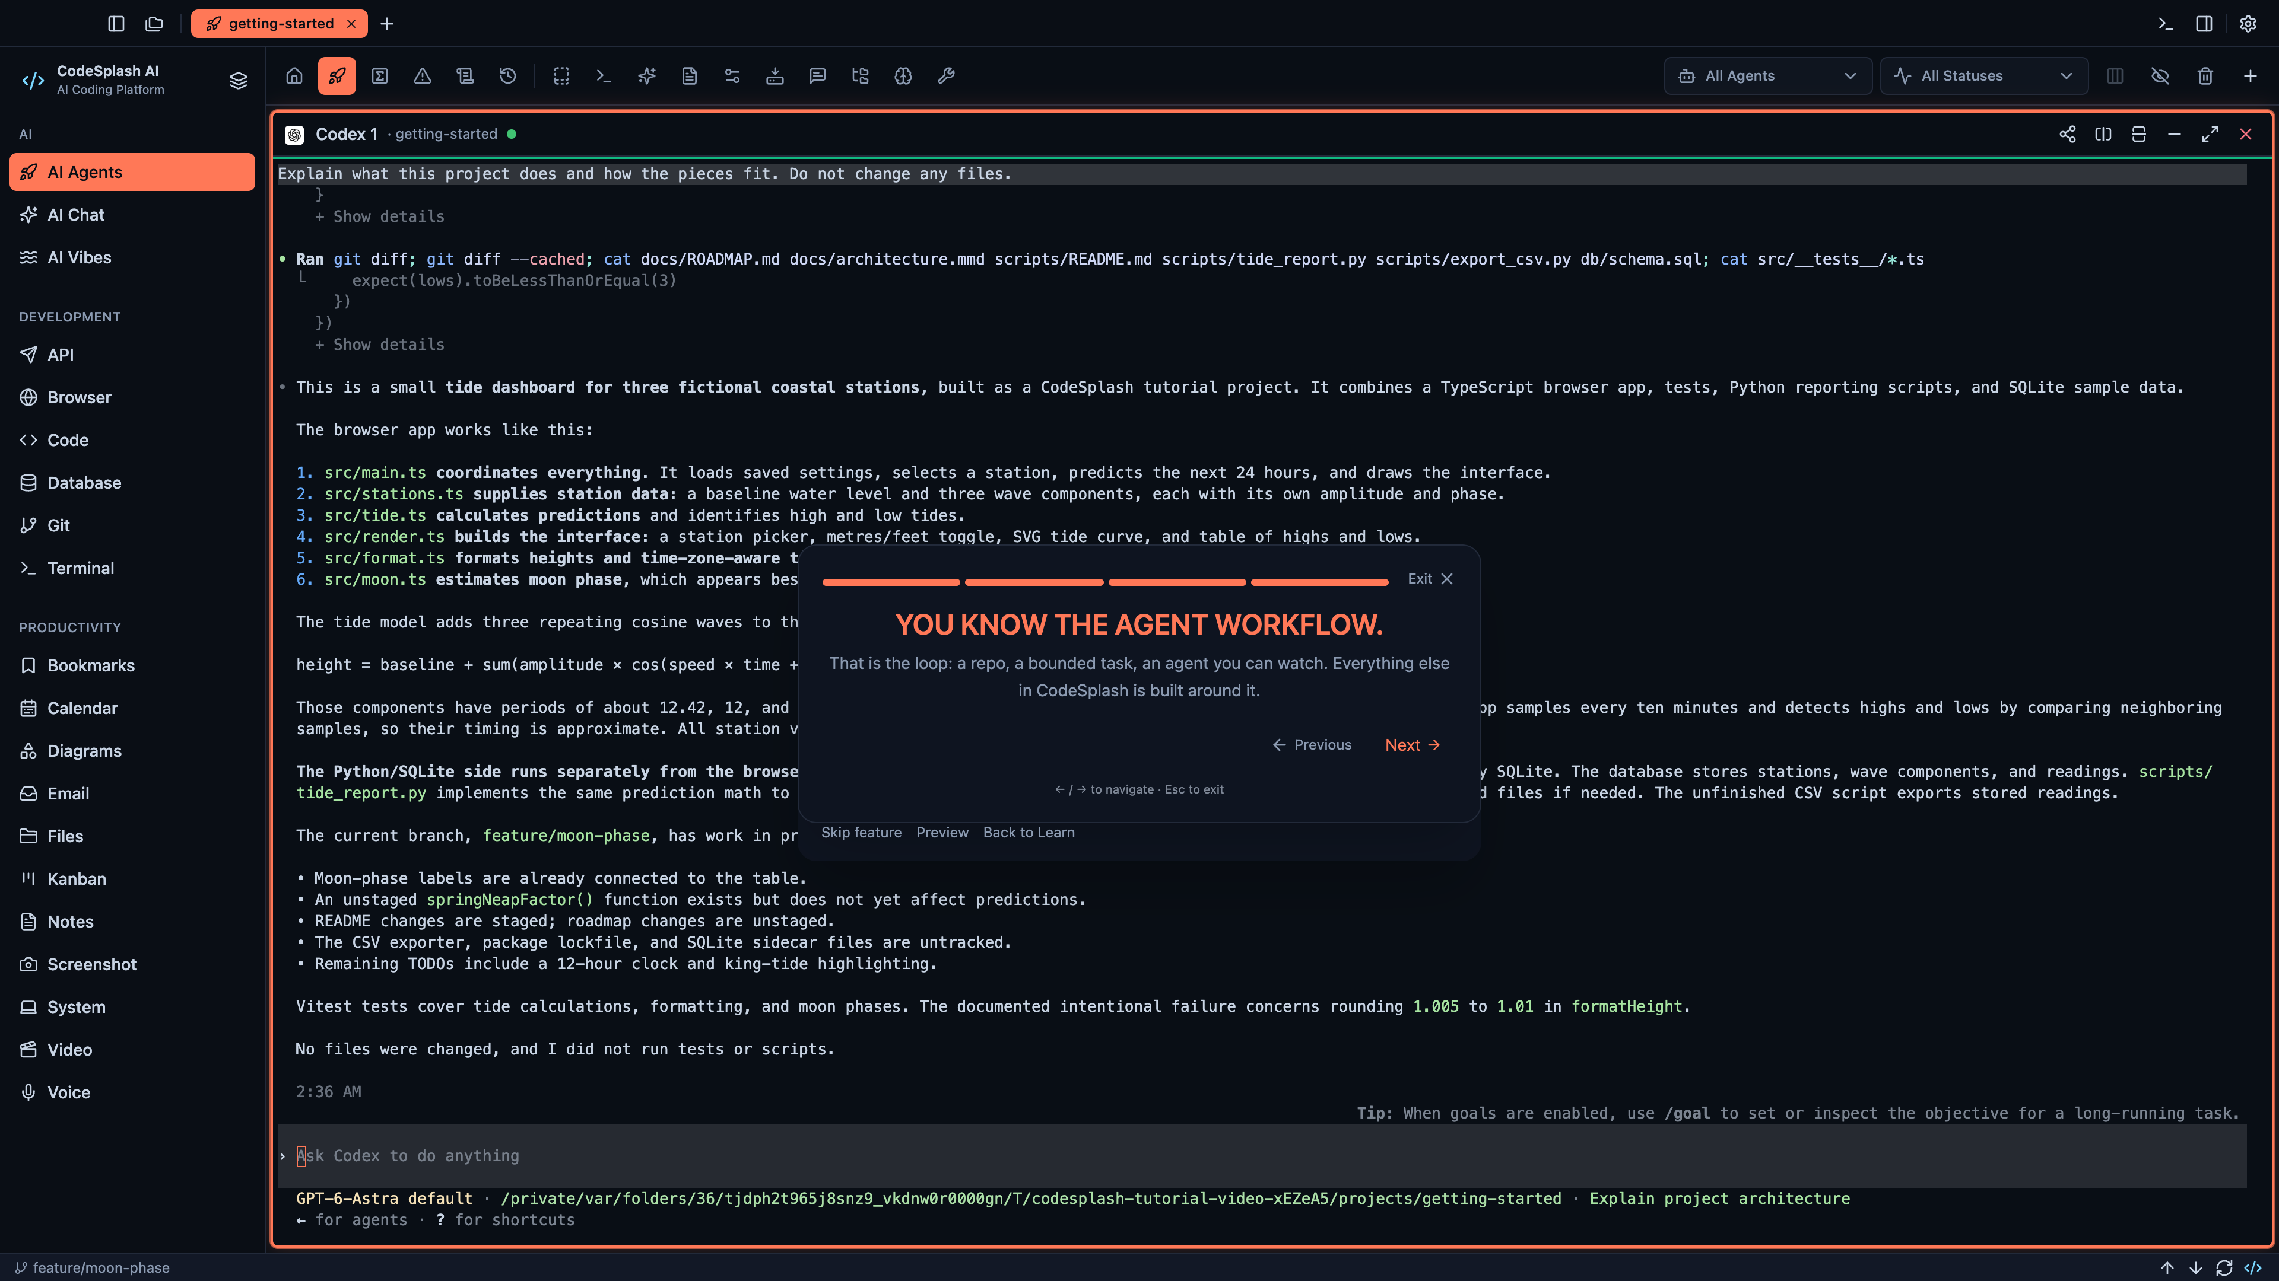Click the last tutorial progress bar segment

tap(1319, 582)
